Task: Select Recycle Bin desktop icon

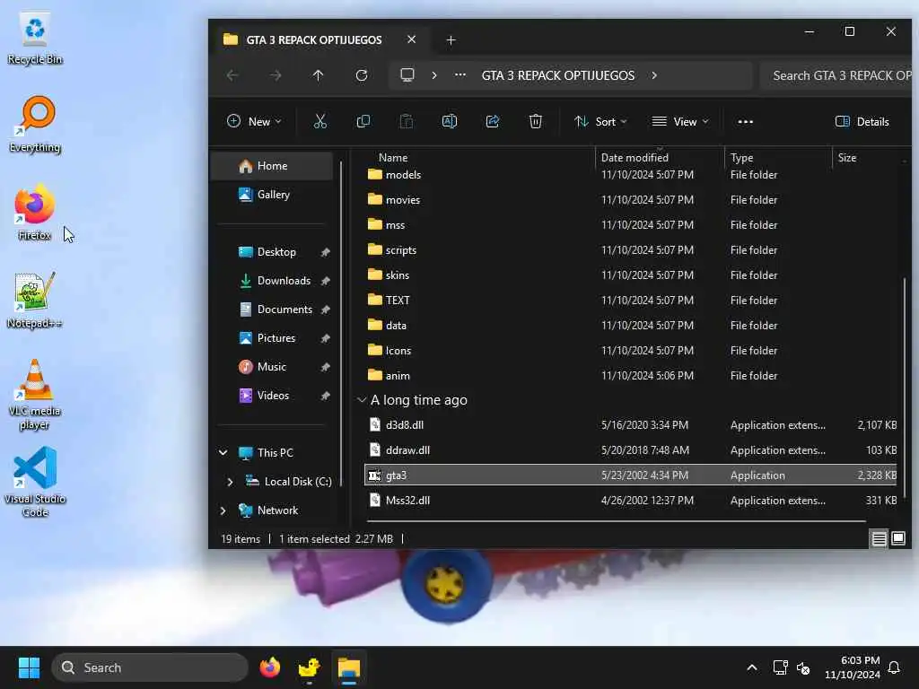Action: [x=35, y=38]
